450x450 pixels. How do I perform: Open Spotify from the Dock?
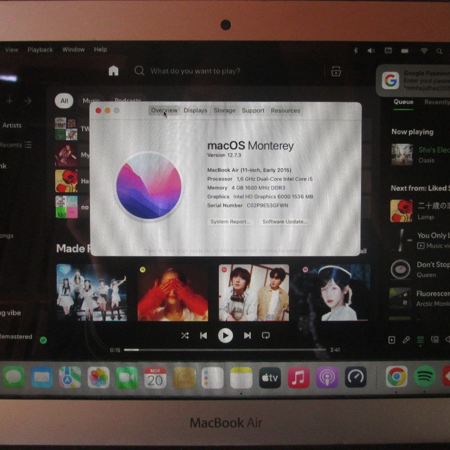pos(425,376)
